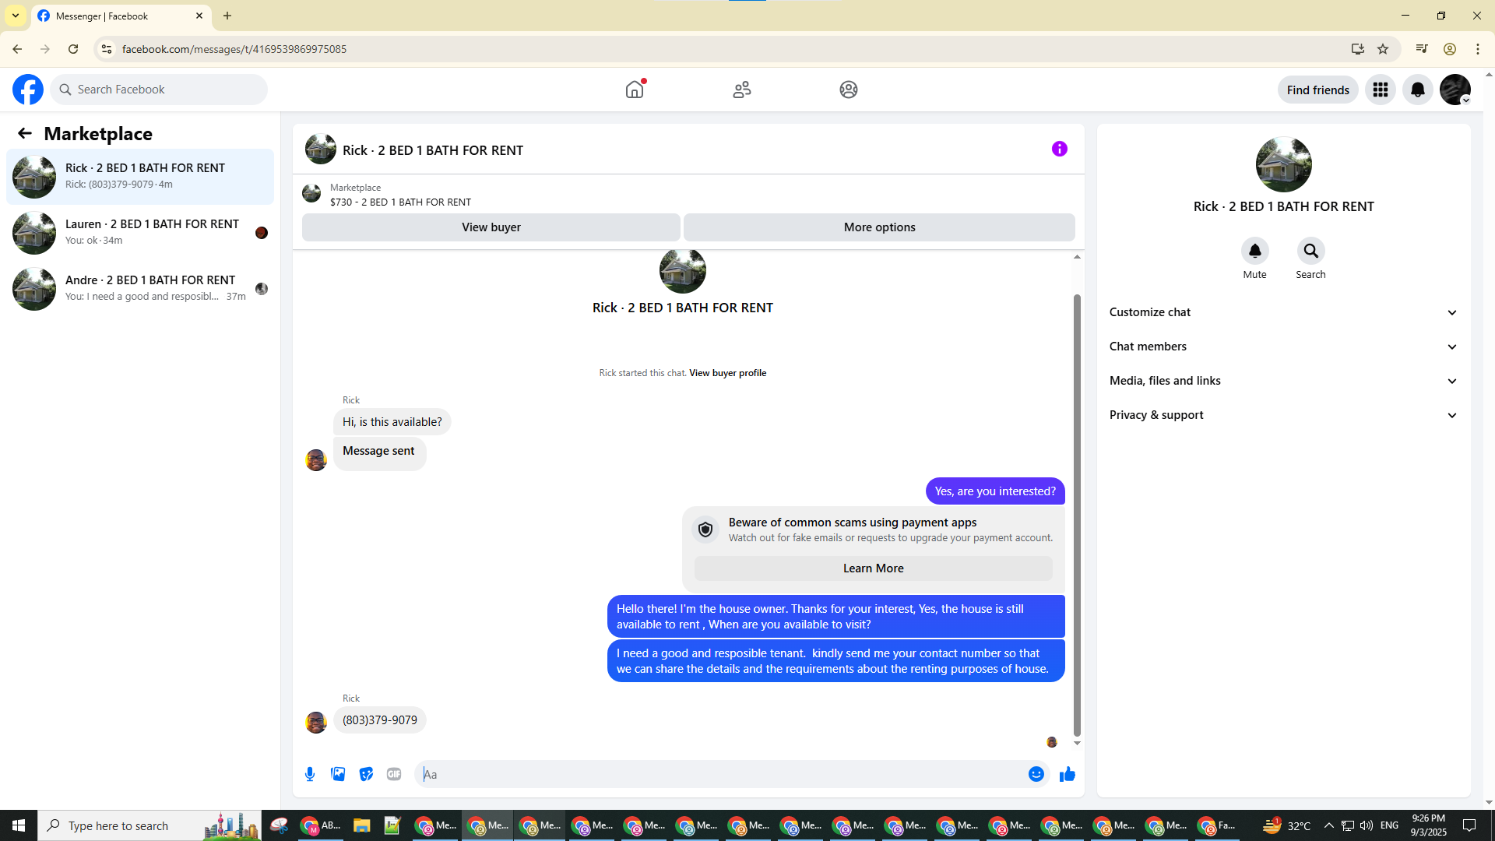Open conversation information purple icon
The image size is (1495, 841).
pos(1060,149)
